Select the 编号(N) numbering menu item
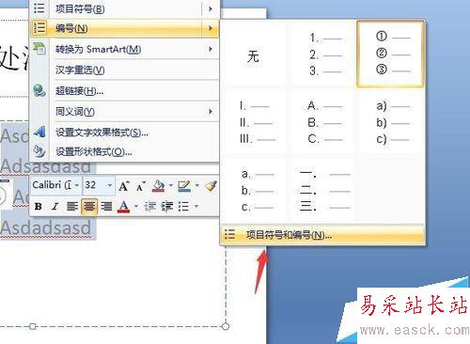This screenshot has height=344, width=470. point(124,28)
